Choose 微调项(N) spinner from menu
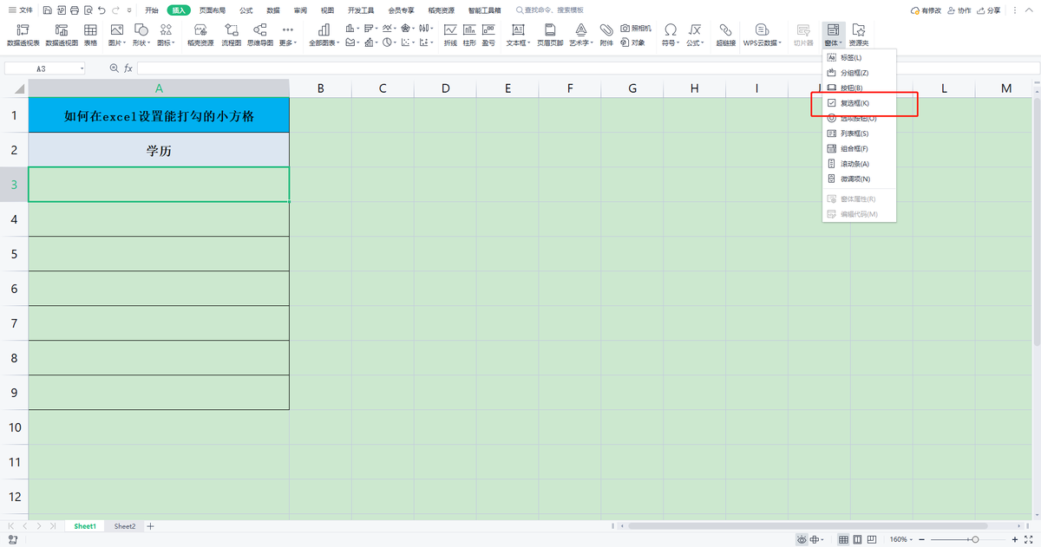 coord(859,179)
